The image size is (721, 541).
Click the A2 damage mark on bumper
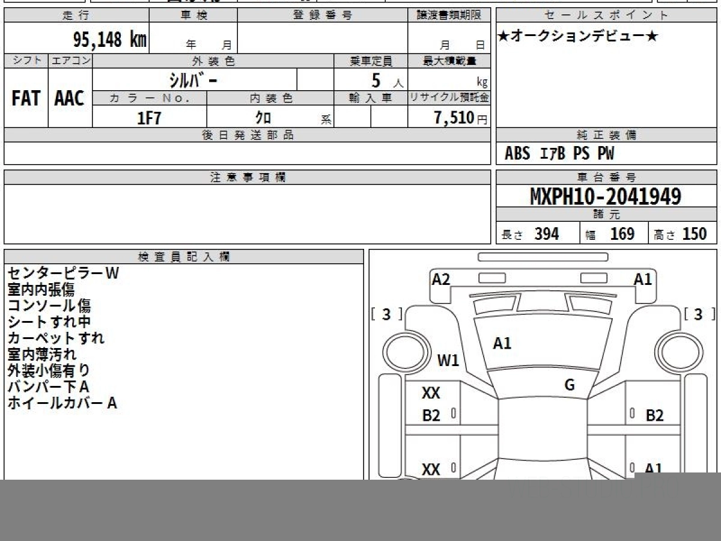[441, 279]
